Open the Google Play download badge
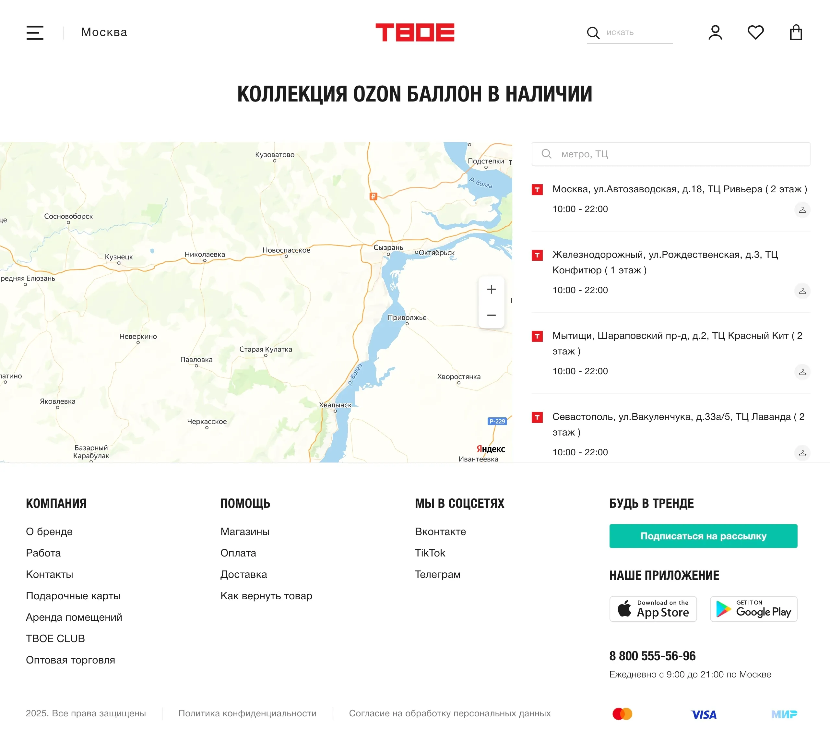The image size is (830, 753). point(753,609)
